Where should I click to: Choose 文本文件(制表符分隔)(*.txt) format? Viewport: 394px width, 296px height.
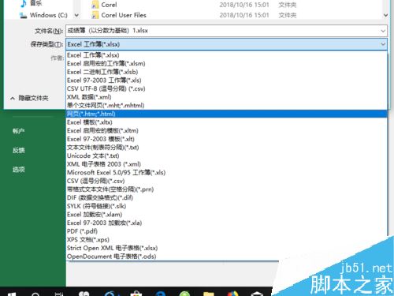click(x=227, y=148)
